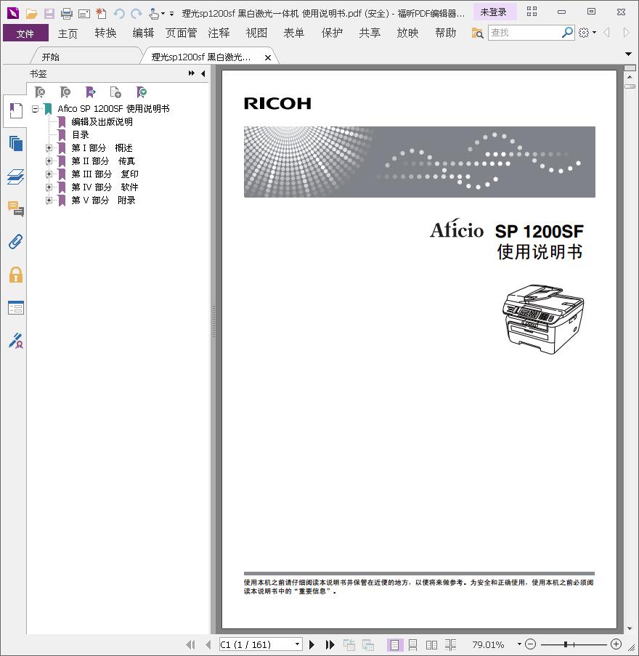
Task: Click the open file folder icon
Action: [31, 14]
